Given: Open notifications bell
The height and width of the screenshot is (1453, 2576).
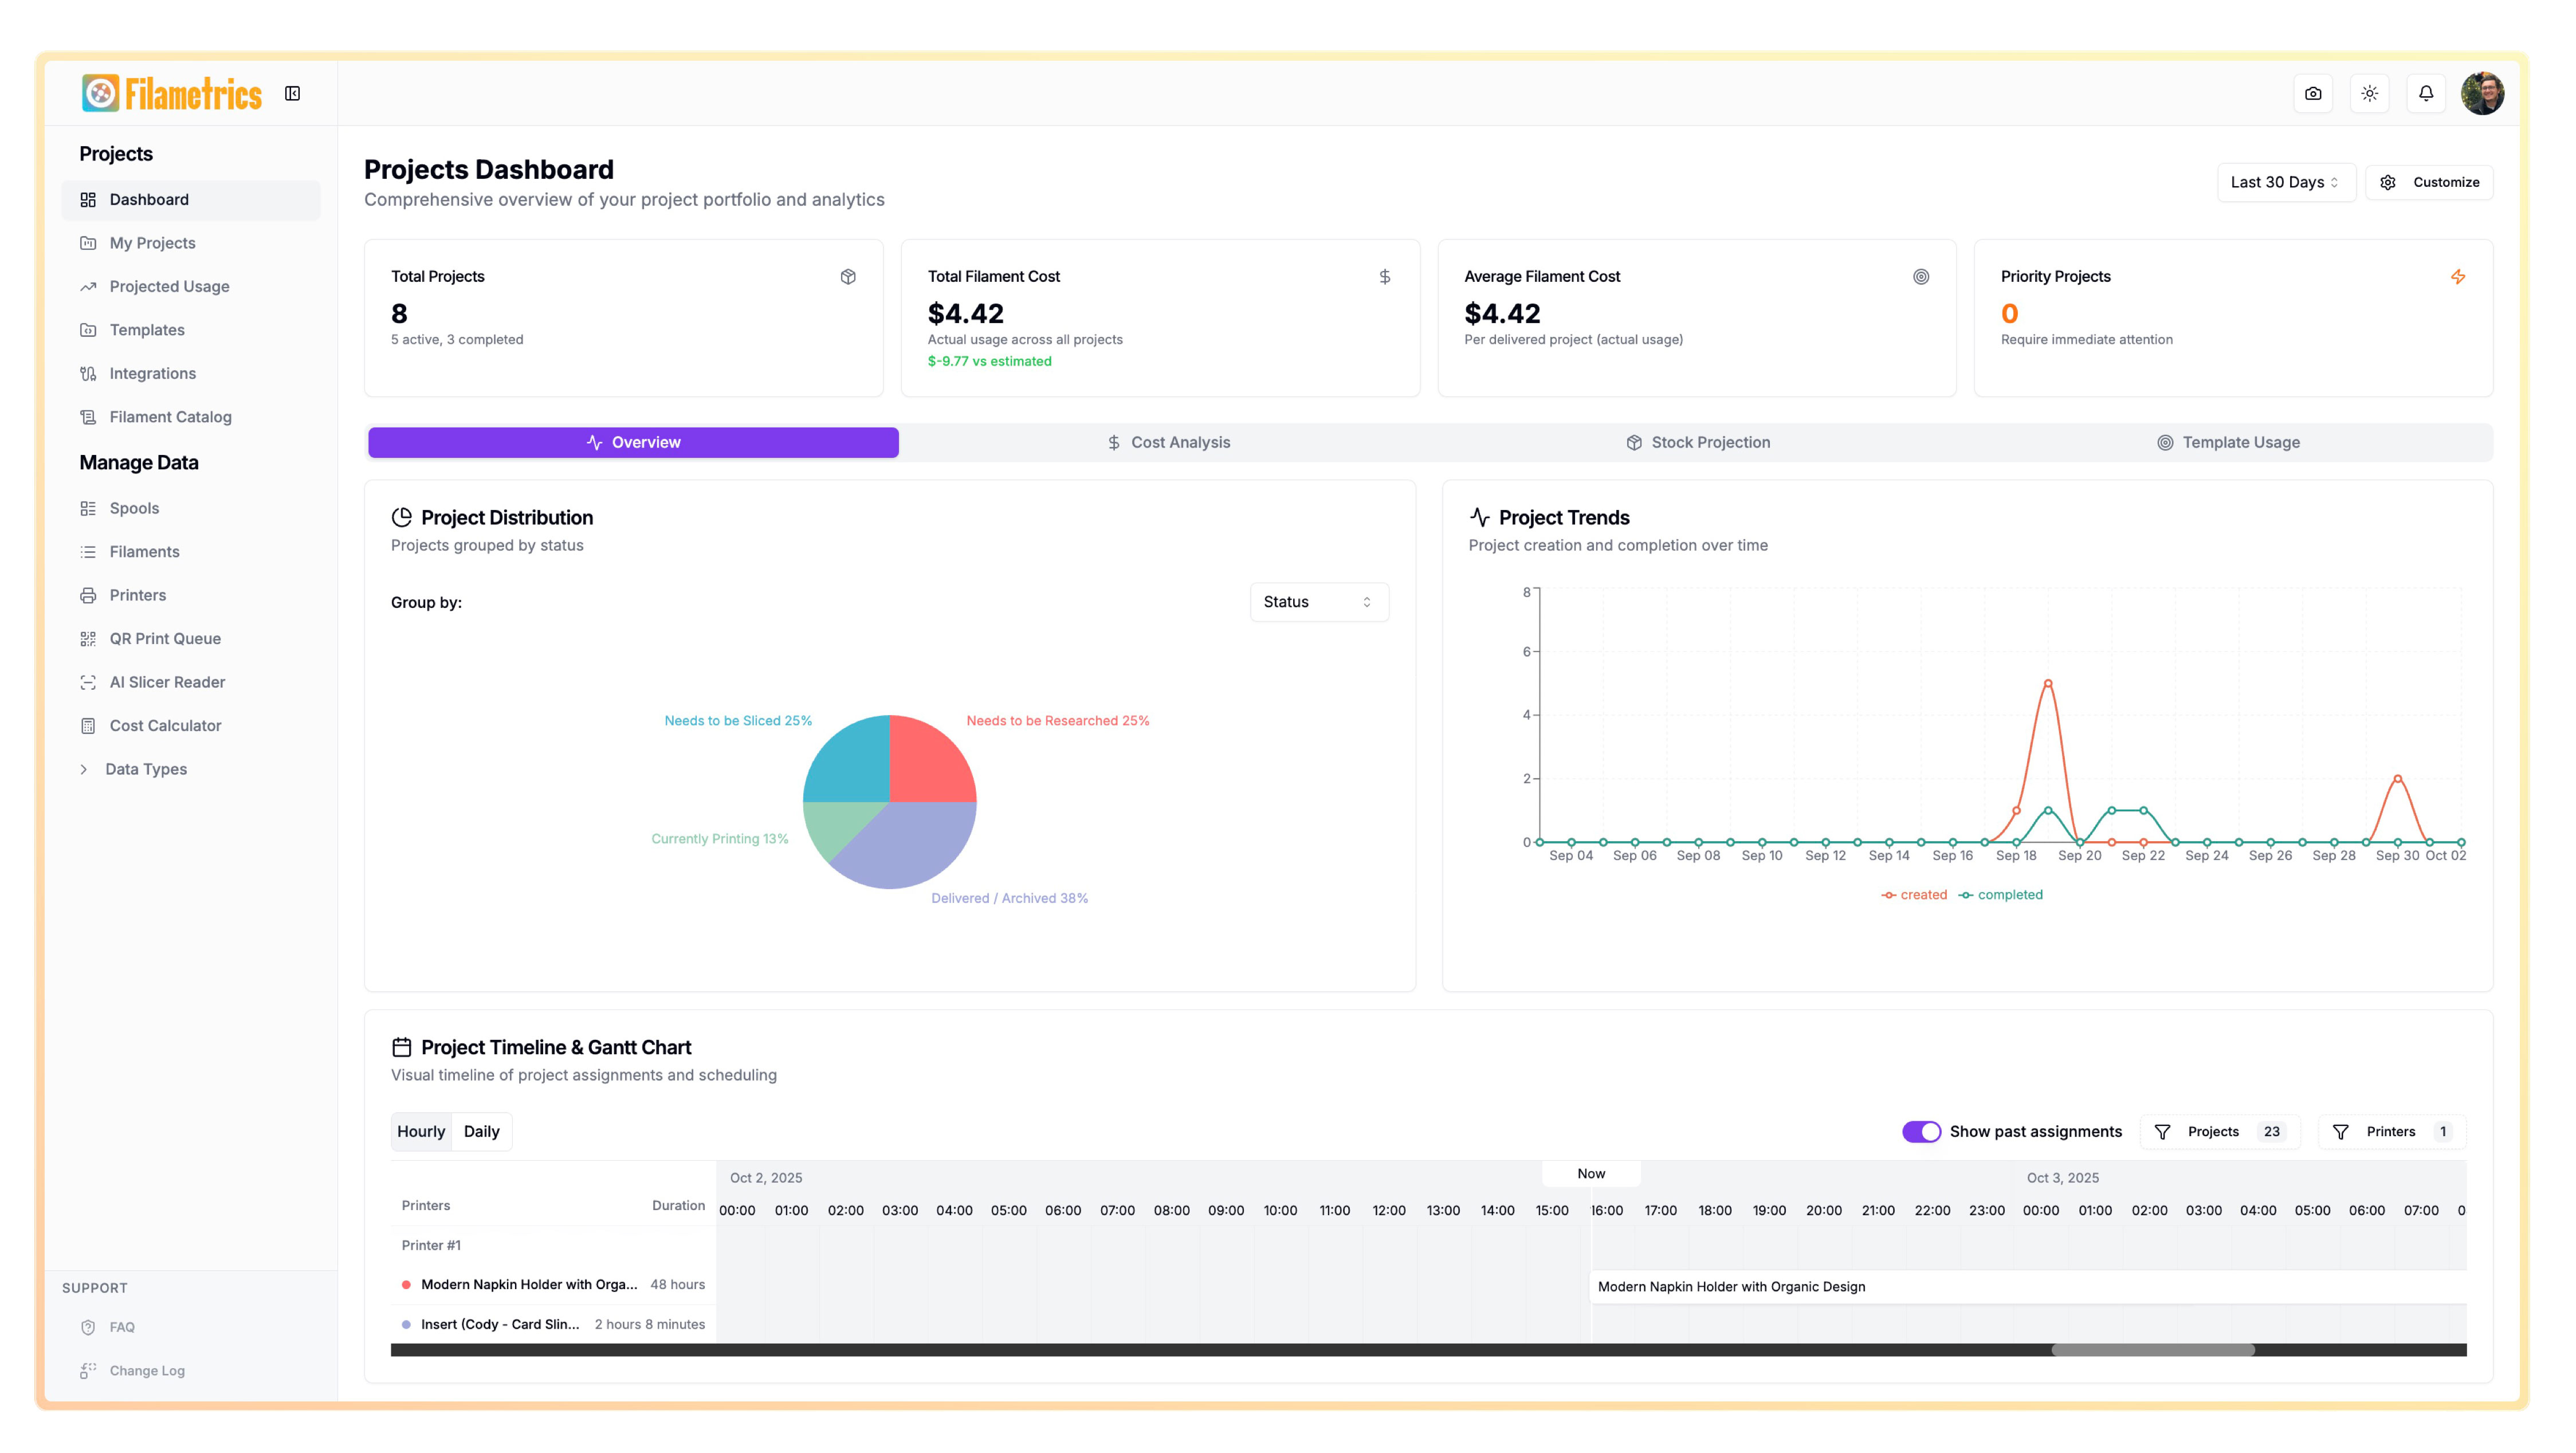Looking at the screenshot, I should pos(2426,93).
